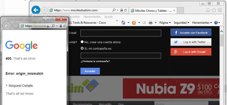Screen dimensions: 227x105
Task: Open the Página dropdown menu
Action: point(165,23)
